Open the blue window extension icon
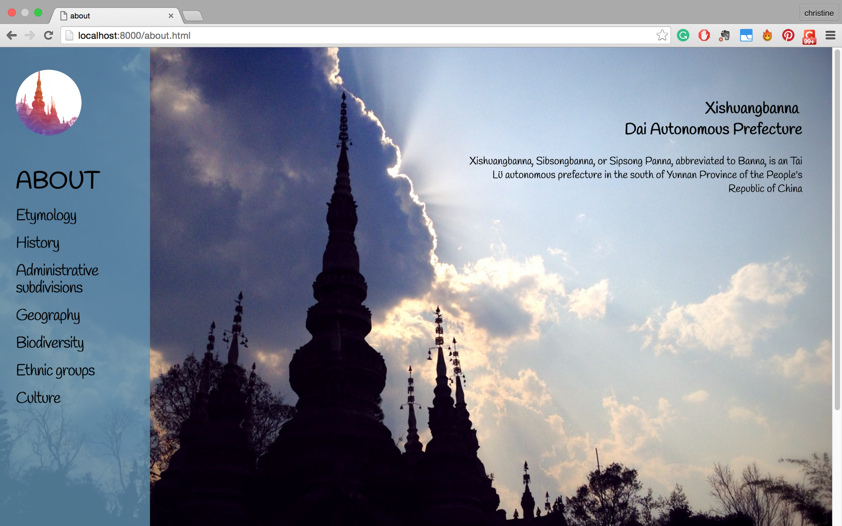The width and height of the screenshot is (842, 526). [746, 35]
